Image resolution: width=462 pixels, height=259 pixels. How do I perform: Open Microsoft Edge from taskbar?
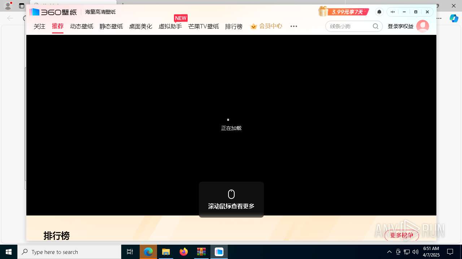tap(148, 252)
